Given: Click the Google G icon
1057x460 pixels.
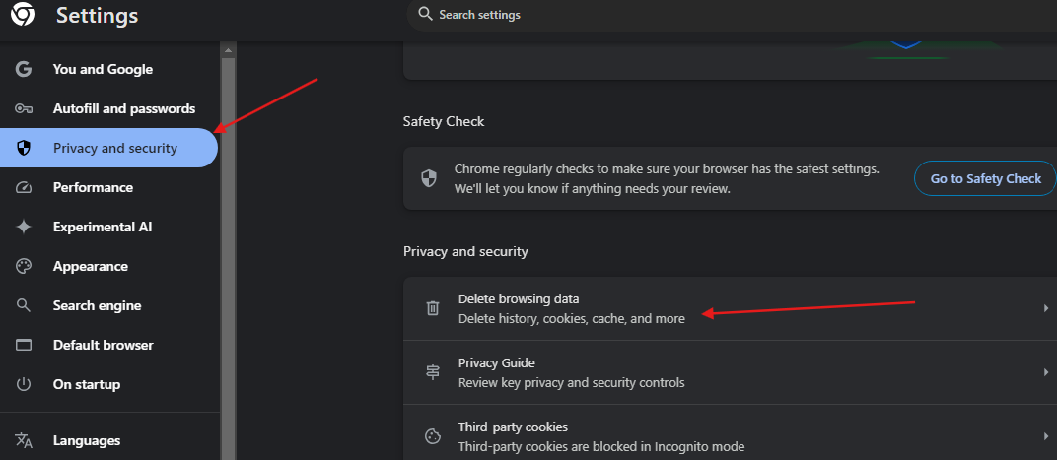Looking at the screenshot, I should 24,69.
